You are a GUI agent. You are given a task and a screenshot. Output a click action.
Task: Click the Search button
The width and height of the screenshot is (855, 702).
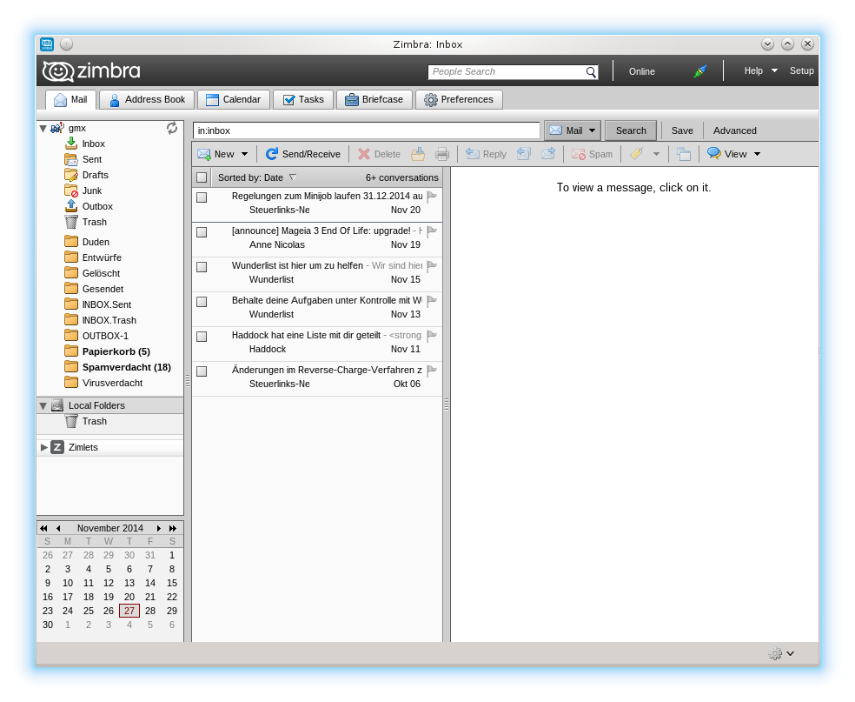tap(631, 130)
